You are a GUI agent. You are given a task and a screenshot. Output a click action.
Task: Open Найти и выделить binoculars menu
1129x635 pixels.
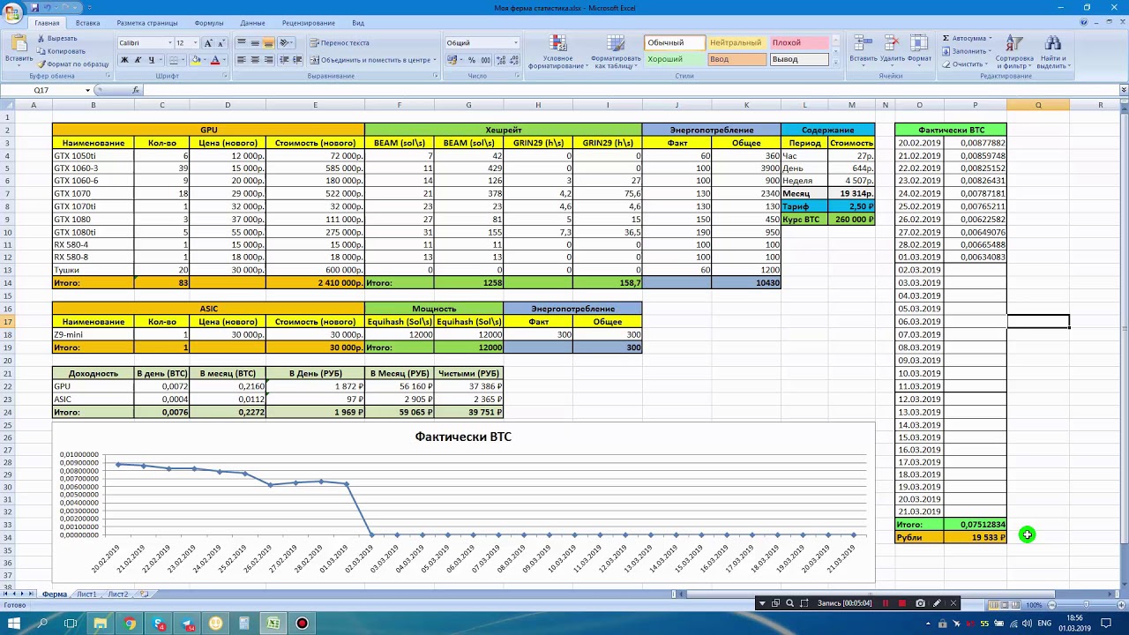click(1052, 52)
